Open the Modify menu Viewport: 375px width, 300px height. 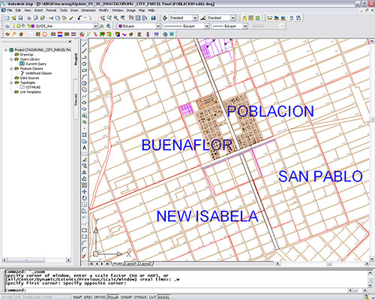pyautogui.click(x=103, y=10)
